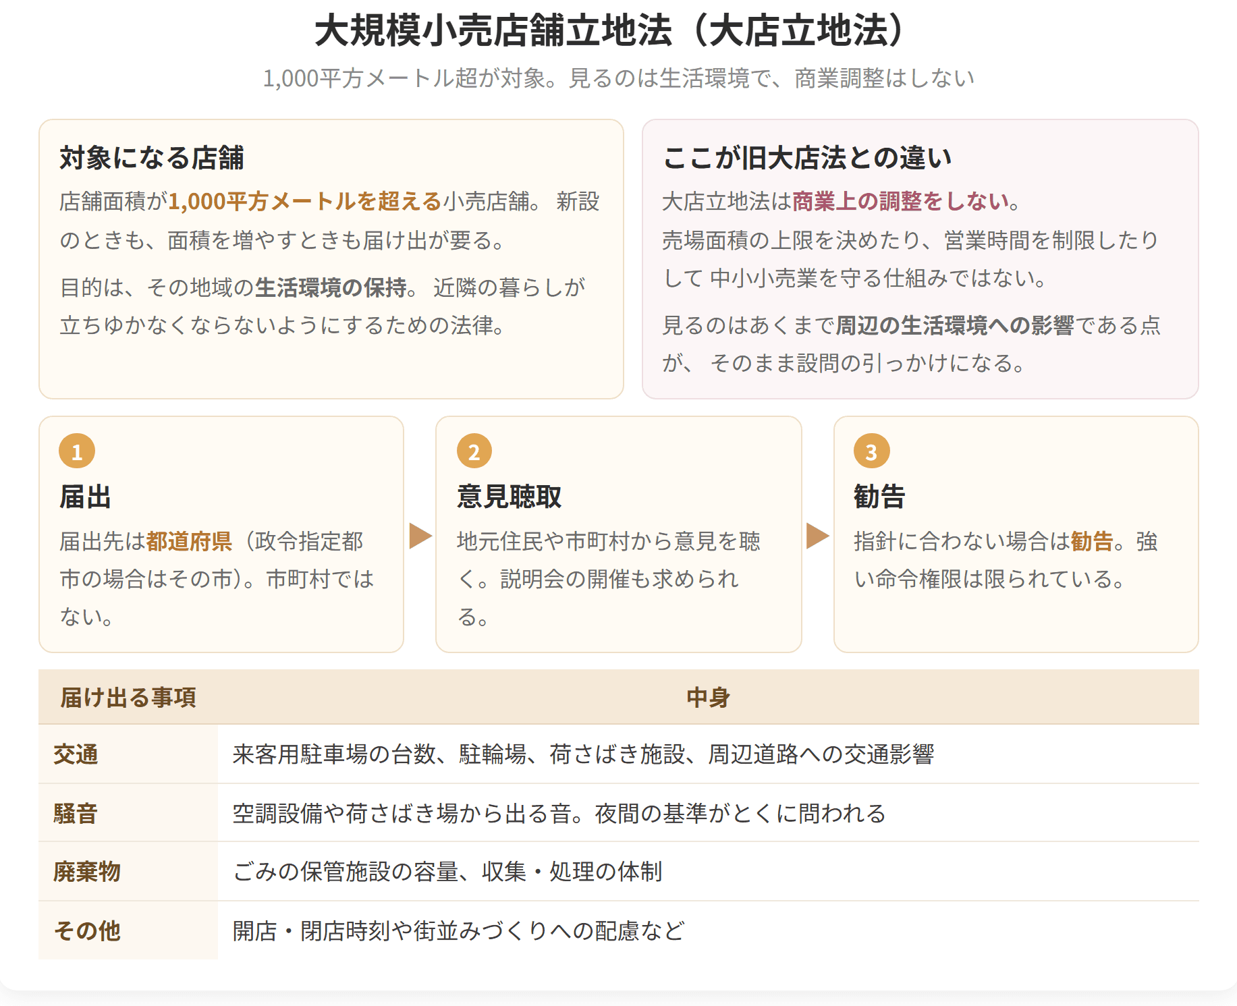Image resolution: width=1237 pixels, height=1006 pixels.
Task: Click the red text 商業上の調整をしない
Action: point(901,202)
